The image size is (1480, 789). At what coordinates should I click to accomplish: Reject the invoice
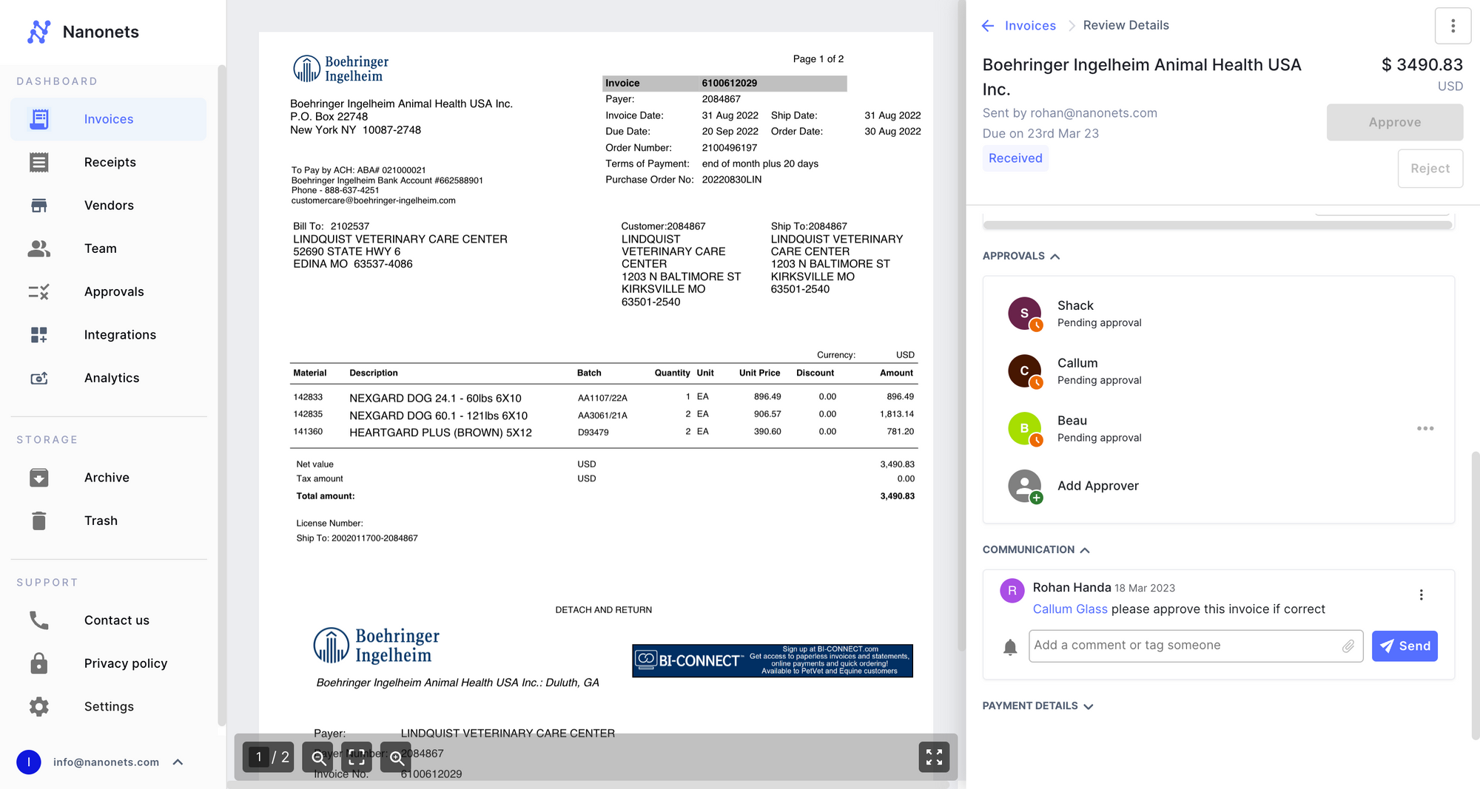click(x=1430, y=169)
